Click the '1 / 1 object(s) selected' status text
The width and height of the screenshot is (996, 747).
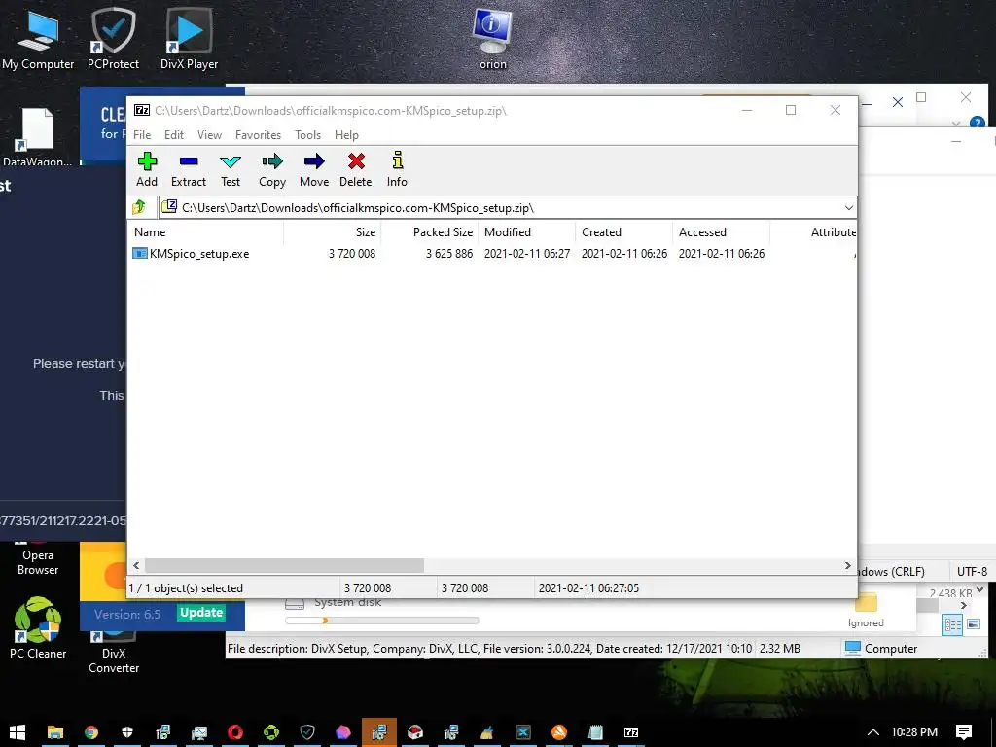[x=186, y=588]
